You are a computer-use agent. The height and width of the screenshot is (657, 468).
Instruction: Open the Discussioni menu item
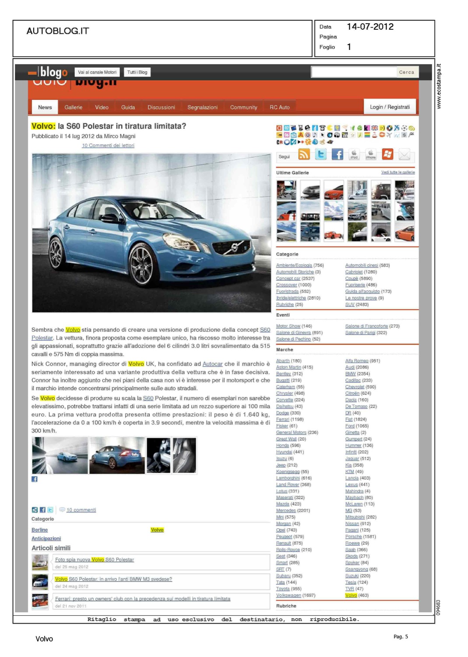point(161,107)
